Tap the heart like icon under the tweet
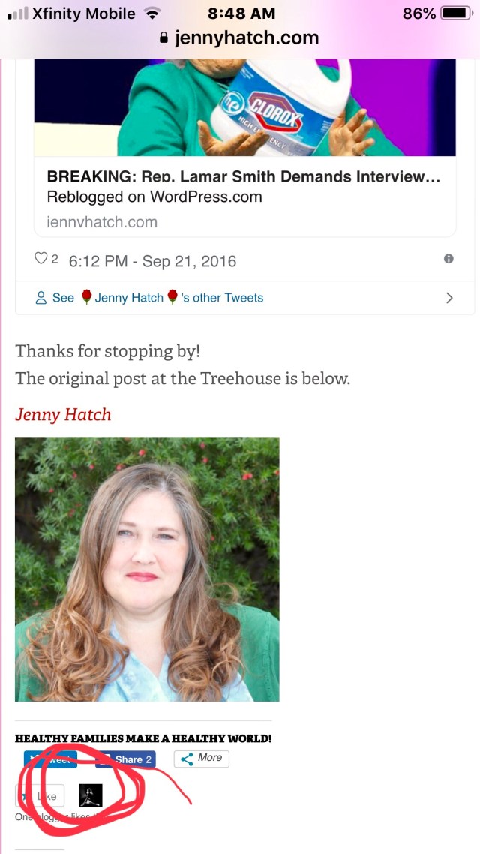The image size is (480, 854). pos(41,259)
